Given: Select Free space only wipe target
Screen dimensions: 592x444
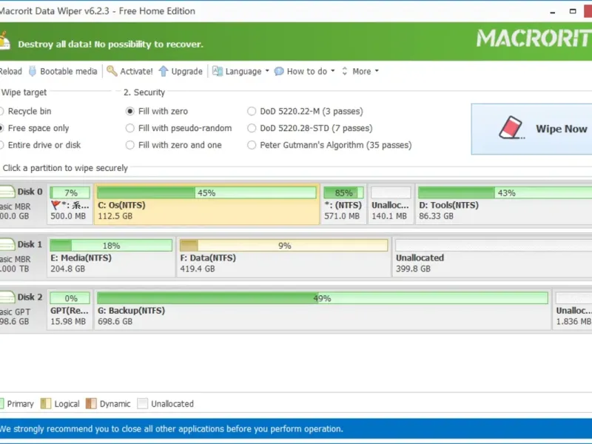Looking at the screenshot, I should (x=34, y=128).
